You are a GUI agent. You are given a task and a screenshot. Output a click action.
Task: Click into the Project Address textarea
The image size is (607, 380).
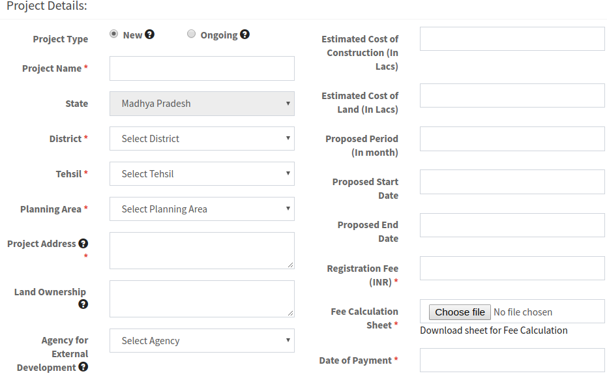(x=201, y=250)
